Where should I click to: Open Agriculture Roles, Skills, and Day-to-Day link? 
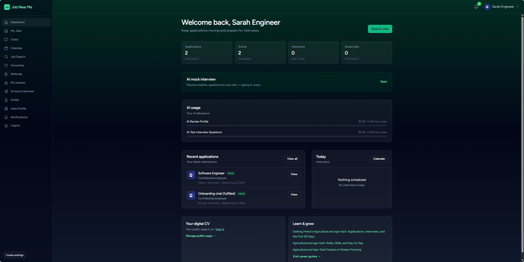pos(328,243)
